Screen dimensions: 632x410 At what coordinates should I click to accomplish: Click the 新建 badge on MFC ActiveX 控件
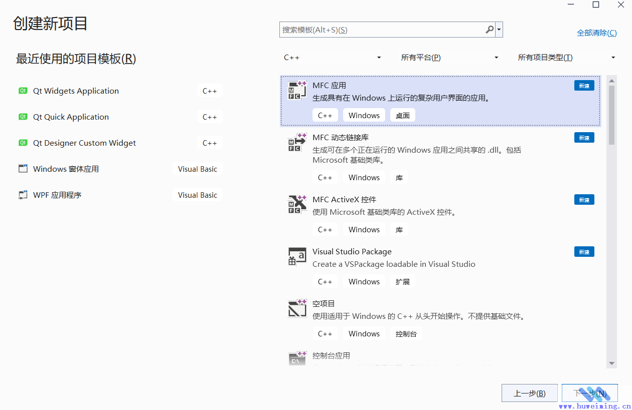coord(584,200)
